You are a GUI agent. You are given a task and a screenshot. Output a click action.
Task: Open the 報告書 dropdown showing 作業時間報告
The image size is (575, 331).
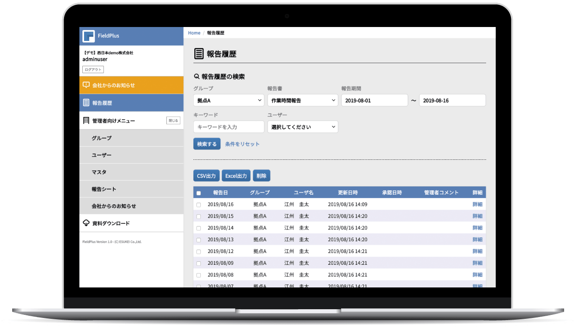[303, 100]
